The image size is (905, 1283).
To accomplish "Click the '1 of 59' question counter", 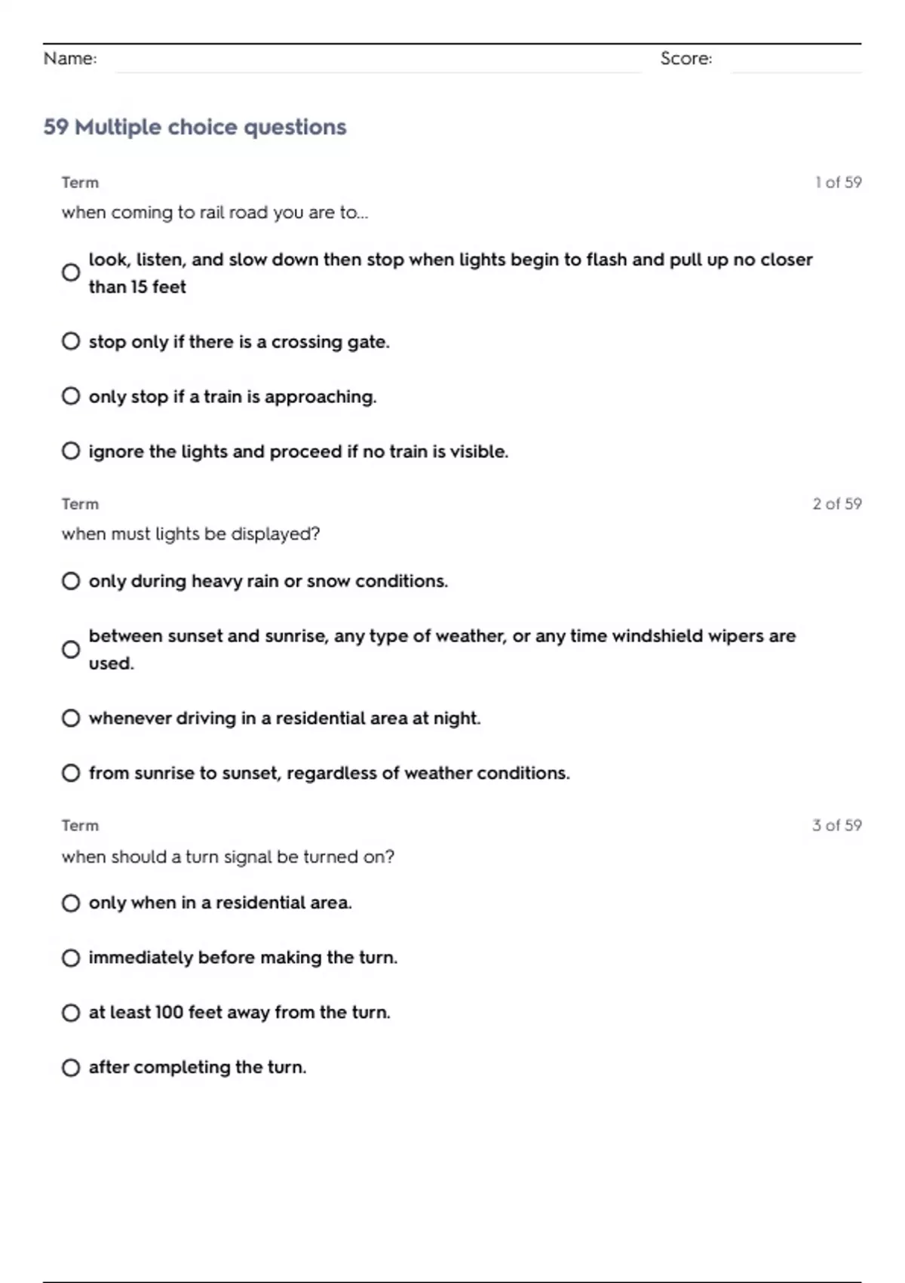I will coord(838,183).
